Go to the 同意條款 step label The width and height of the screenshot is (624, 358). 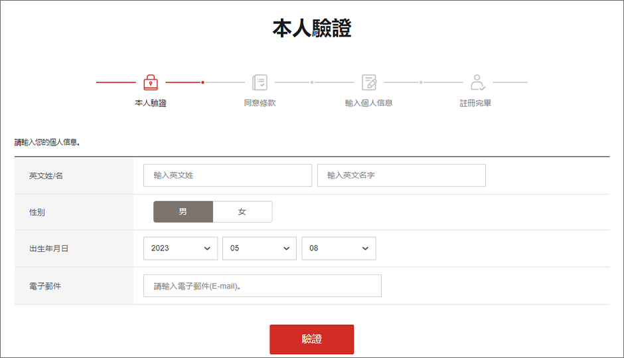click(x=260, y=104)
